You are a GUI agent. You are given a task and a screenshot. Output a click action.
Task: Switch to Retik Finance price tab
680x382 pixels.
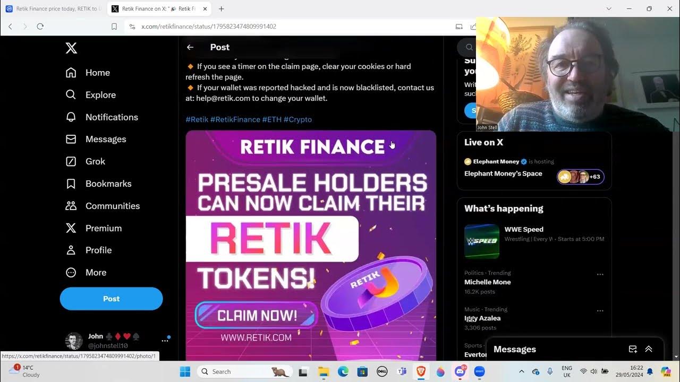coord(53,9)
